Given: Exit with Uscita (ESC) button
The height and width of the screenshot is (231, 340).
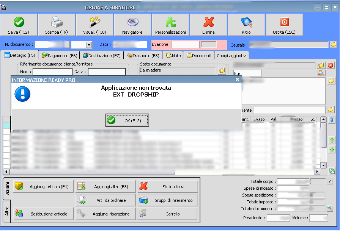Looking at the screenshot, I should [284, 25].
